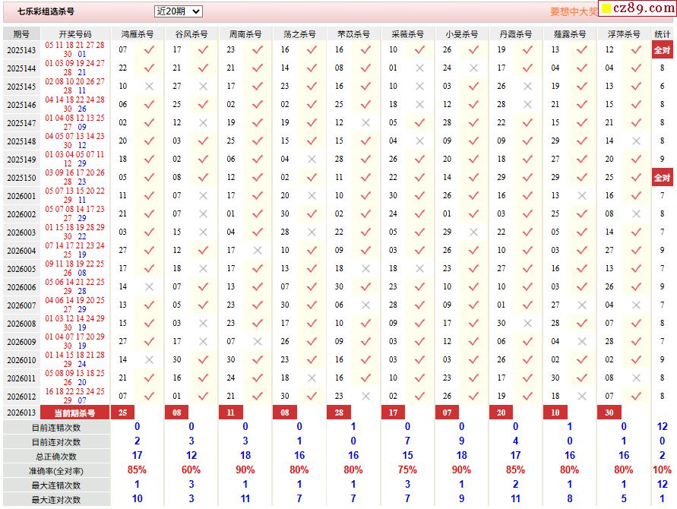Screen dimensions: 677x509
Task: Click 采薇杀号 X mark in row 2025144
Action: pyautogui.click(x=419, y=68)
